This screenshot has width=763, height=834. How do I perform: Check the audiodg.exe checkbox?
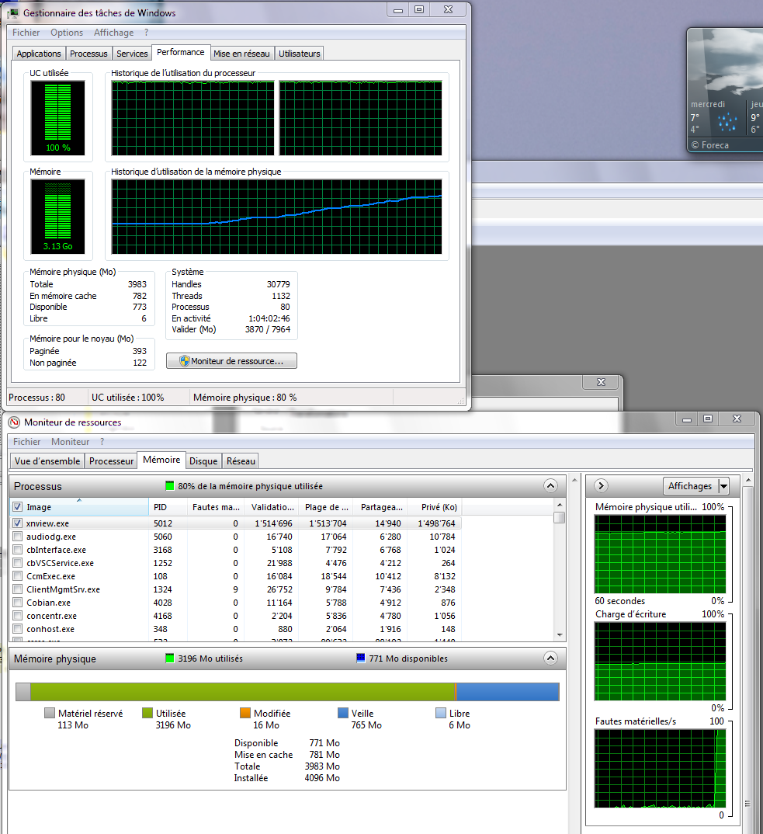(18, 536)
